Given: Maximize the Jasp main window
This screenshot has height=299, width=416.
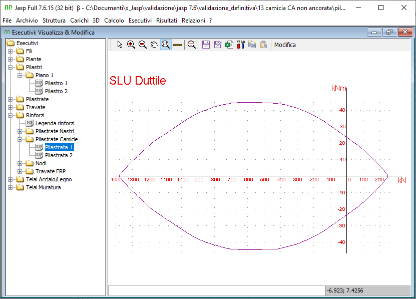Looking at the screenshot, I should 381,8.
